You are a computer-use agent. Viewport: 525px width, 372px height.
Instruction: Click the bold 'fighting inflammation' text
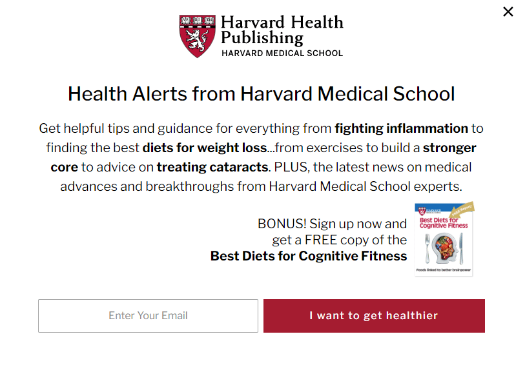point(401,128)
